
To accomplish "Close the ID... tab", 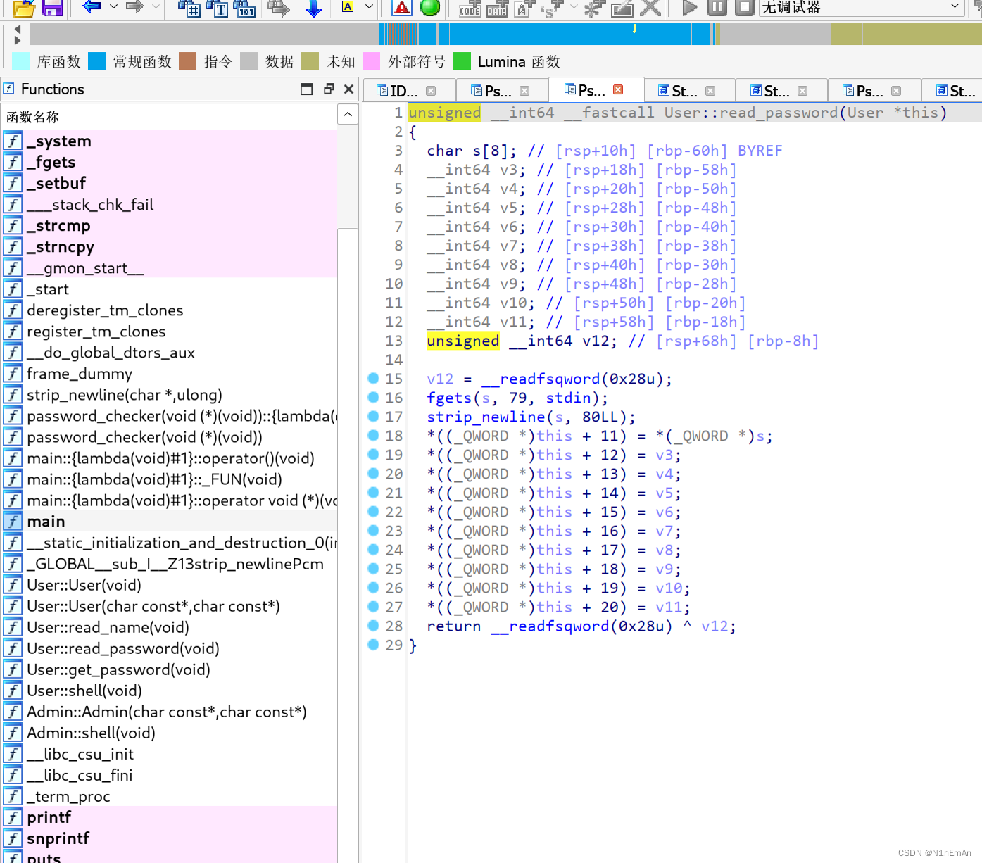I will 431,91.
